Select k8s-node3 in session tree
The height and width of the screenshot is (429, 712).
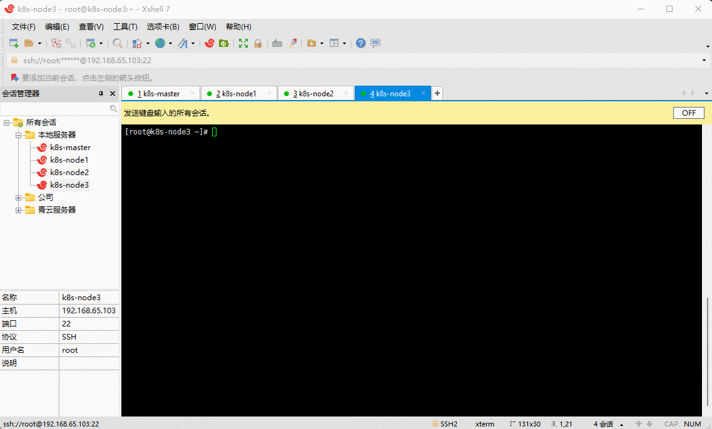(x=69, y=184)
